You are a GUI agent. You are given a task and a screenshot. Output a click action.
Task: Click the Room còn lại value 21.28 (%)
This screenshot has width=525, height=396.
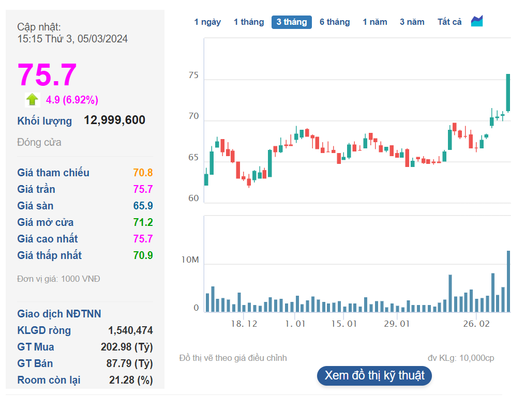click(131, 380)
